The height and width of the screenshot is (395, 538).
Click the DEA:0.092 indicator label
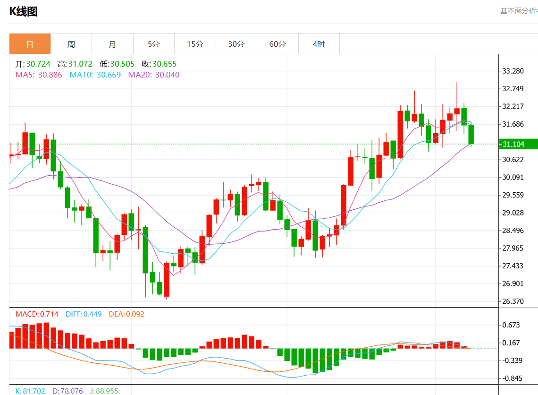pos(126,314)
